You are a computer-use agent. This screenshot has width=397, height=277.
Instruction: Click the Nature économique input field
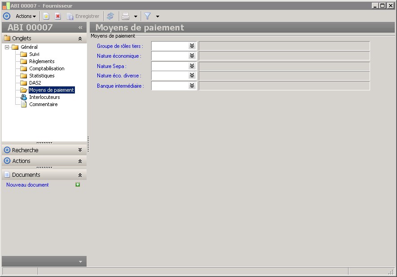pos(170,56)
